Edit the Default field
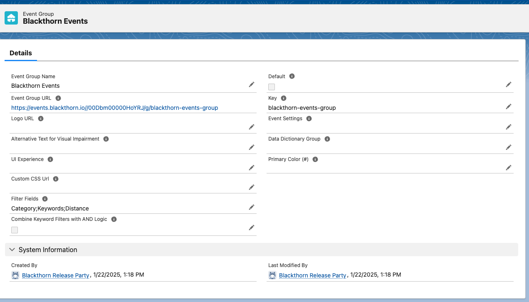This screenshot has width=529, height=302. (x=509, y=84)
